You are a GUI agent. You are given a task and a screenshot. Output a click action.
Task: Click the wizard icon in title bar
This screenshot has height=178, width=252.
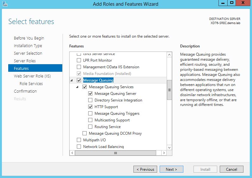coord(4,4)
